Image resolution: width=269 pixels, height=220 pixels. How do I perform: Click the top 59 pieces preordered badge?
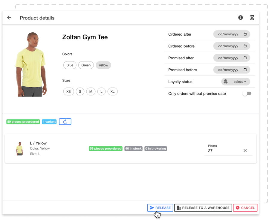(x=23, y=122)
